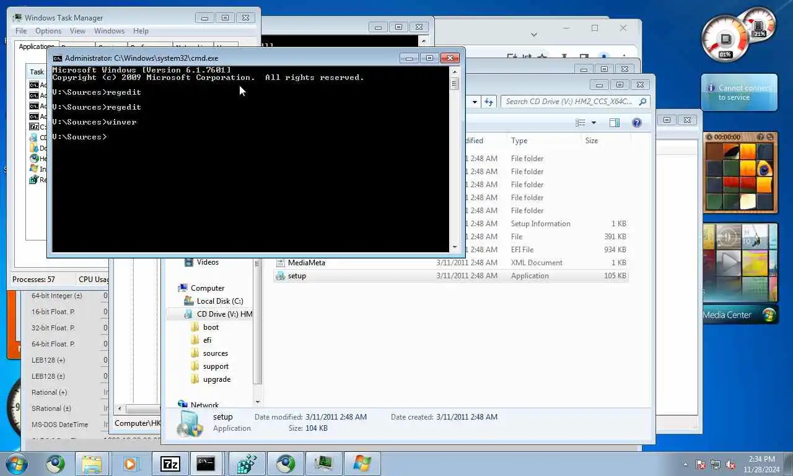Click the cmd.exe title bar icon
Screen dimensions: 793x476
(x=57, y=58)
